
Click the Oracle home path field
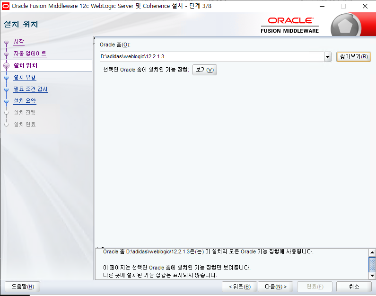[212, 57]
